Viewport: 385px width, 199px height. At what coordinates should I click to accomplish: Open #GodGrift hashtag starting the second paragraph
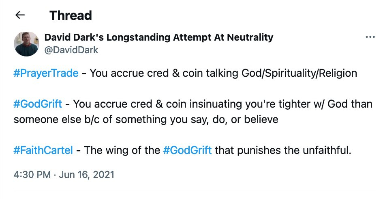point(38,104)
